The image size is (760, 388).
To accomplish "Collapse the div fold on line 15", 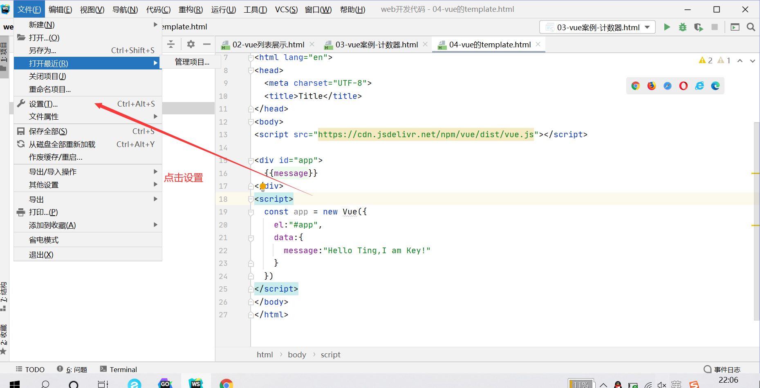I will (251, 161).
